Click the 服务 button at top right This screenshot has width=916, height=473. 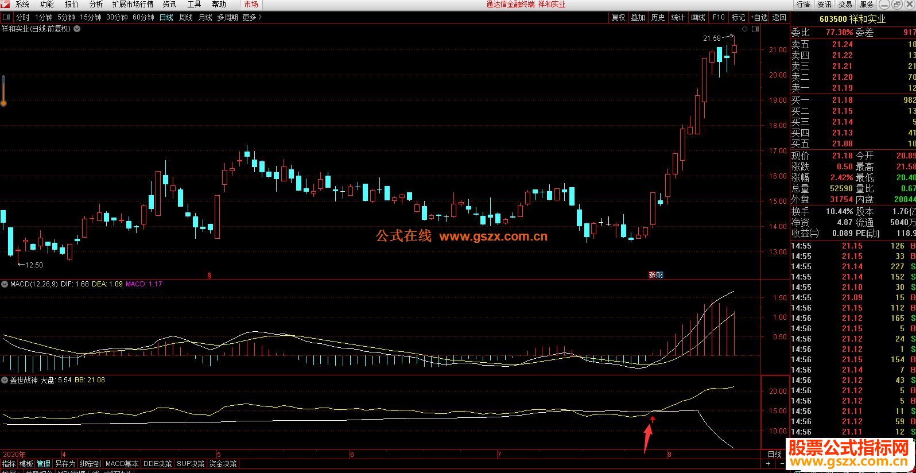[867, 4]
